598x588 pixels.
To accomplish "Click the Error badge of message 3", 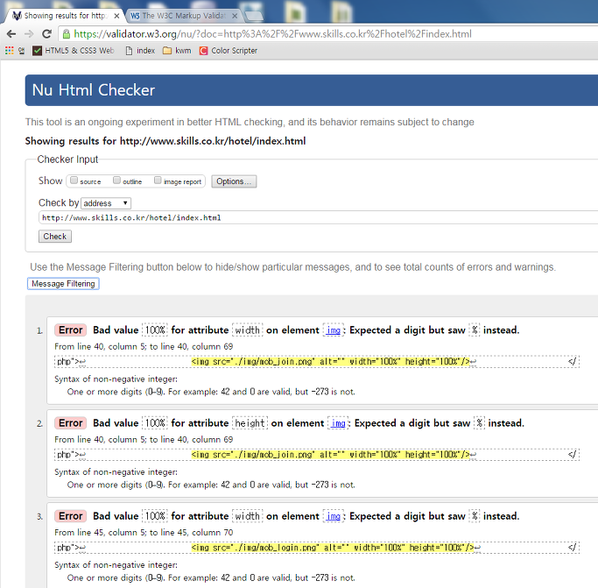I will tap(71, 516).
